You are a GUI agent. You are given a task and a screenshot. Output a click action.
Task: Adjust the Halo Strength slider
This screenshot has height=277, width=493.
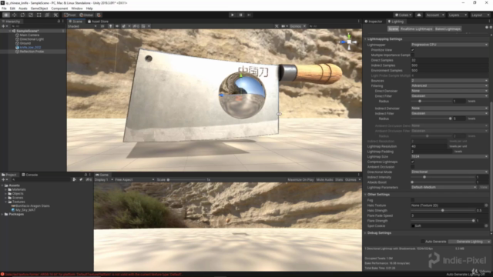(x=443, y=210)
